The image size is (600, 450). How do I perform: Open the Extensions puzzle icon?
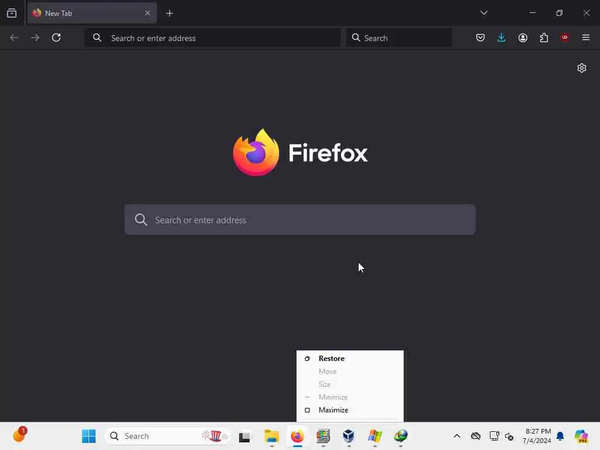(x=544, y=37)
